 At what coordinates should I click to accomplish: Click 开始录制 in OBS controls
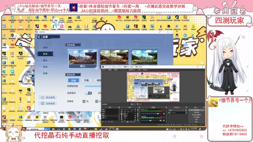click(x=196, y=112)
